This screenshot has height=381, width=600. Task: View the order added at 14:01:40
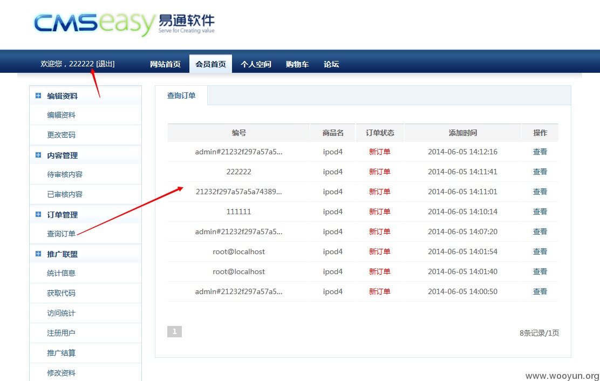[540, 271]
